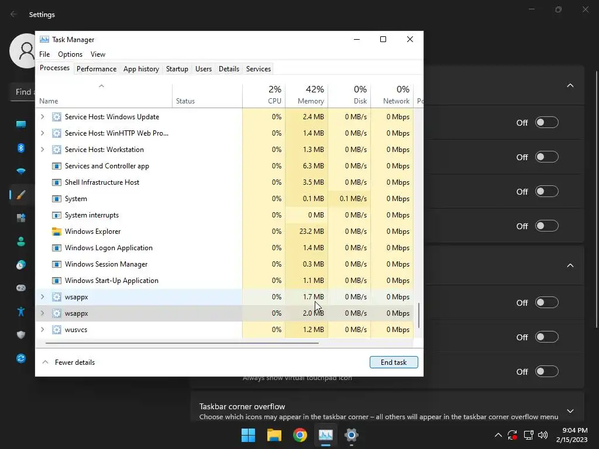This screenshot has width=599, height=449.
Task: Toggle the Settings switch beside the wsappx rows
Action: point(547,302)
